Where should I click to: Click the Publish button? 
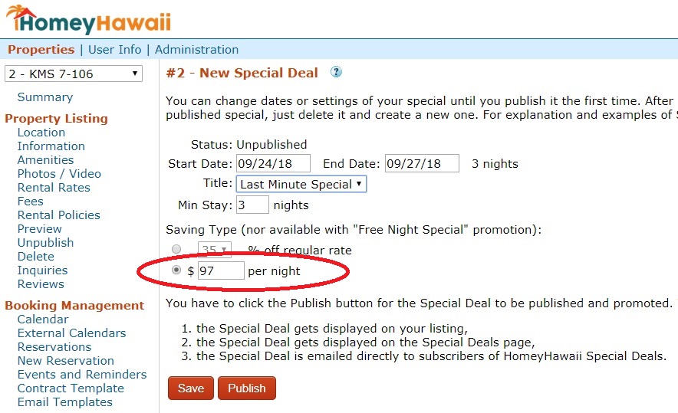(x=247, y=388)
